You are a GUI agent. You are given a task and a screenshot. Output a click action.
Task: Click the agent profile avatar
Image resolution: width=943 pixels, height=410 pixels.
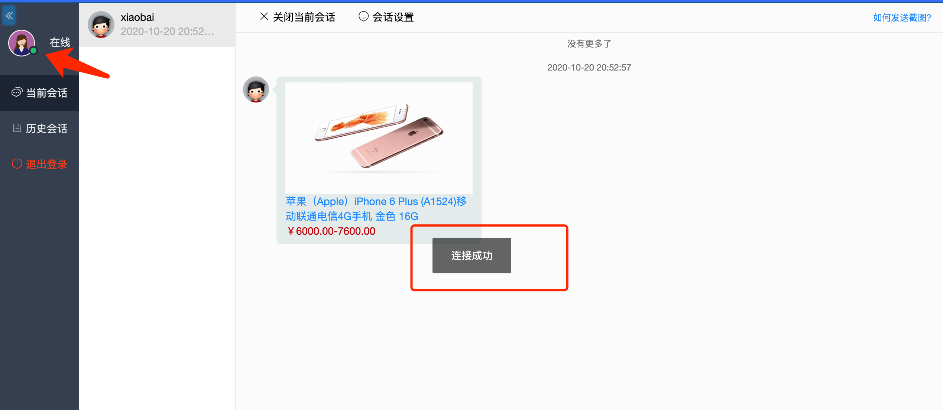click(22, 43)
